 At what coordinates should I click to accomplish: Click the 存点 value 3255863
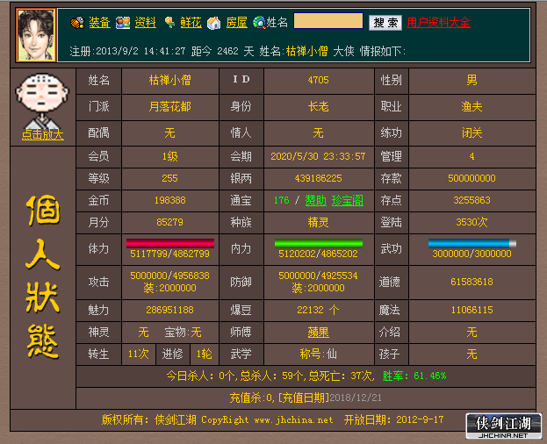pyautogui.click(x=471, y=200)
